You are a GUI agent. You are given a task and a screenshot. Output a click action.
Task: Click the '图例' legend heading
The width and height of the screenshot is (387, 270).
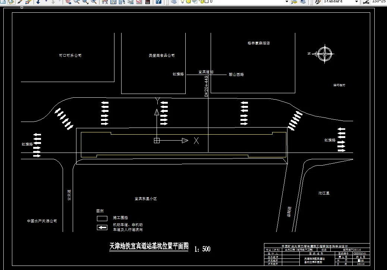(x=100, y=211)
